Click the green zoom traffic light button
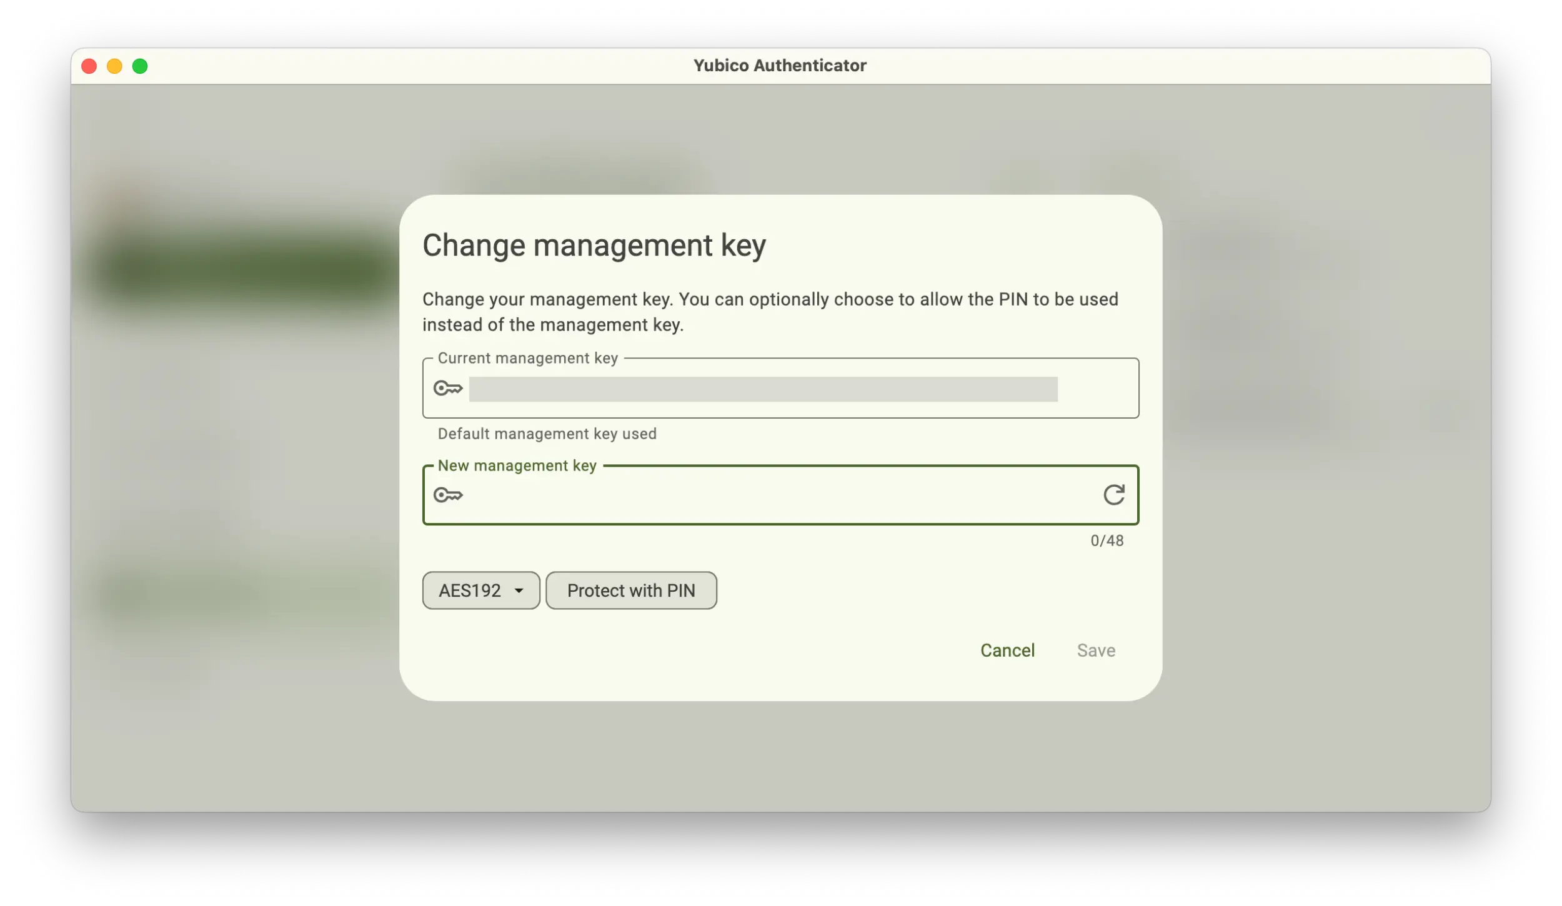This screenshot has height=906, width=1562. click(140, 66)
